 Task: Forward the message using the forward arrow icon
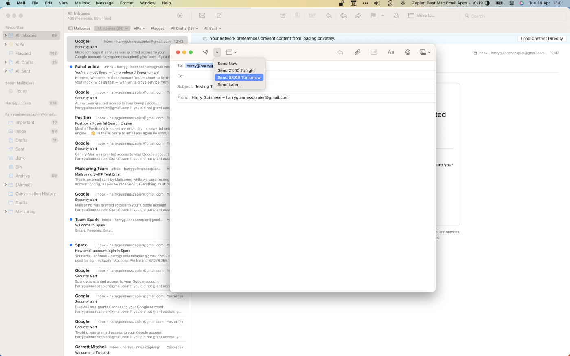click(x=358, y=15)
